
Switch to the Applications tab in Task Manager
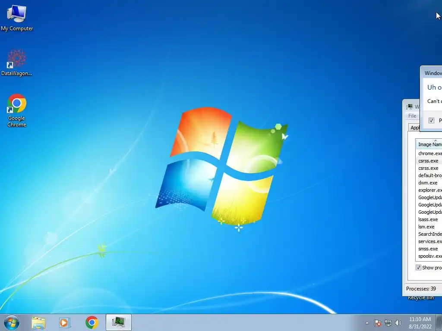click(x=414, y=128)
